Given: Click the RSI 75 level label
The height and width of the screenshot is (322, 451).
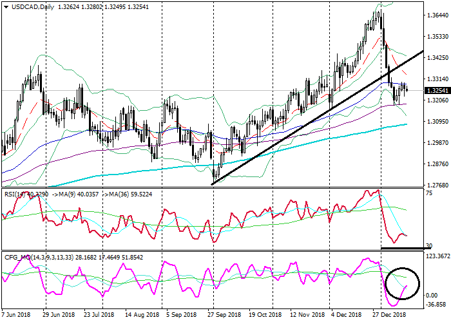Looking at the screenshot, I should pyautogui.click(x=430, y=193).
